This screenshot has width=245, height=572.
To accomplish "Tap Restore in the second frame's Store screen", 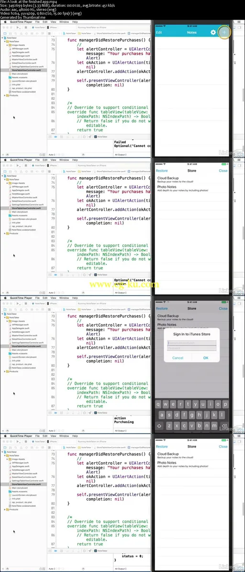I will pyautogui.click(x=162, y=171).
